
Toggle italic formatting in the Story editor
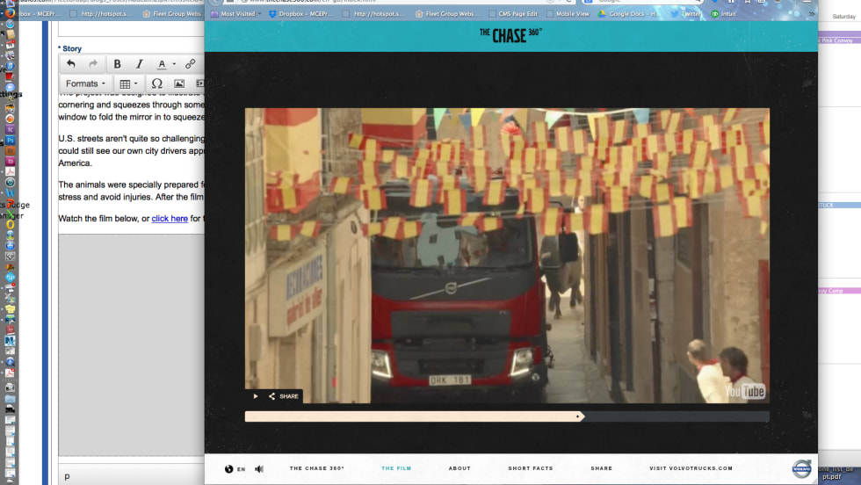pos(140,64)
